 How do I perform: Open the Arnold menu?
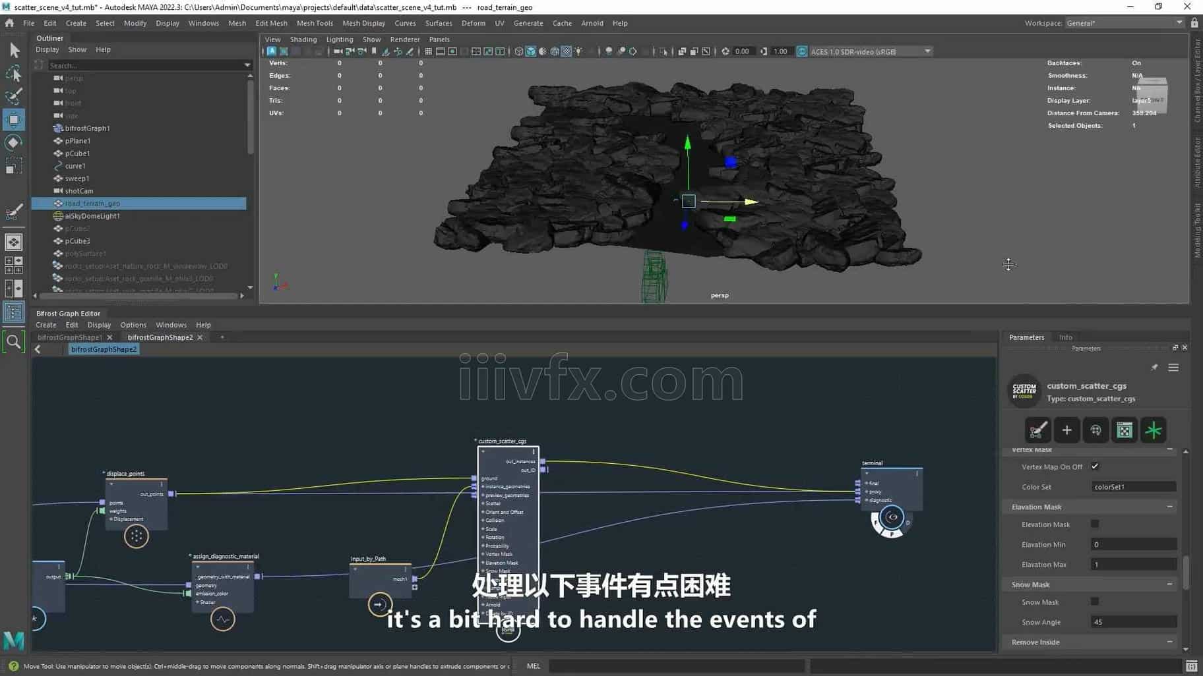(592, 23)
